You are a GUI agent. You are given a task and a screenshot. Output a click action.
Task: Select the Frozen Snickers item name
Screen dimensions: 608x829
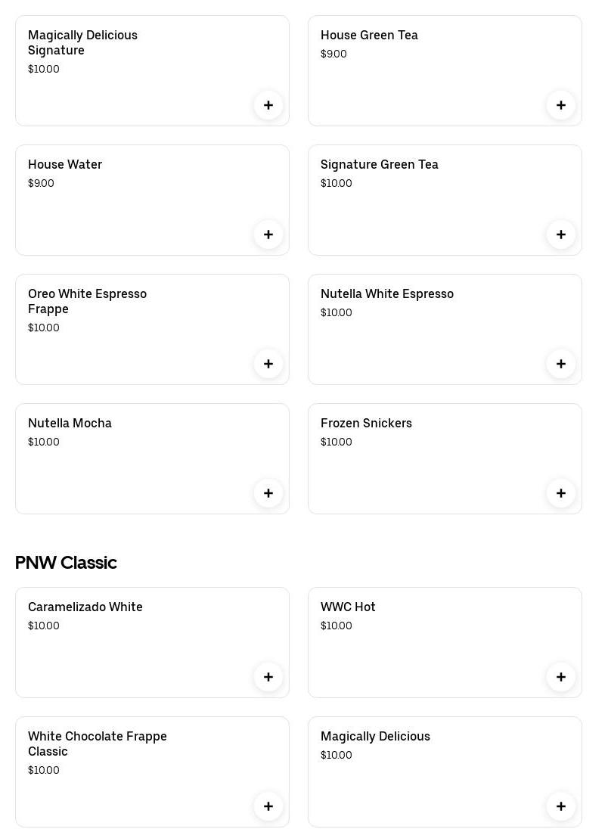(366, 424)
